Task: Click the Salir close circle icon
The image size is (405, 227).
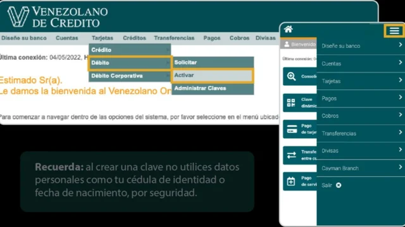Action: (339, 185)
